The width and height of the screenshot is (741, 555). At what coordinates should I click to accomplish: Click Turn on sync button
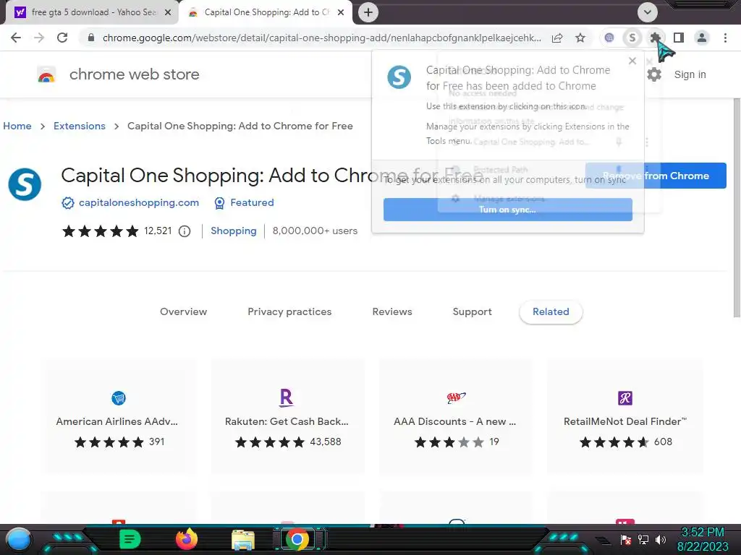[x=507, y=210]
